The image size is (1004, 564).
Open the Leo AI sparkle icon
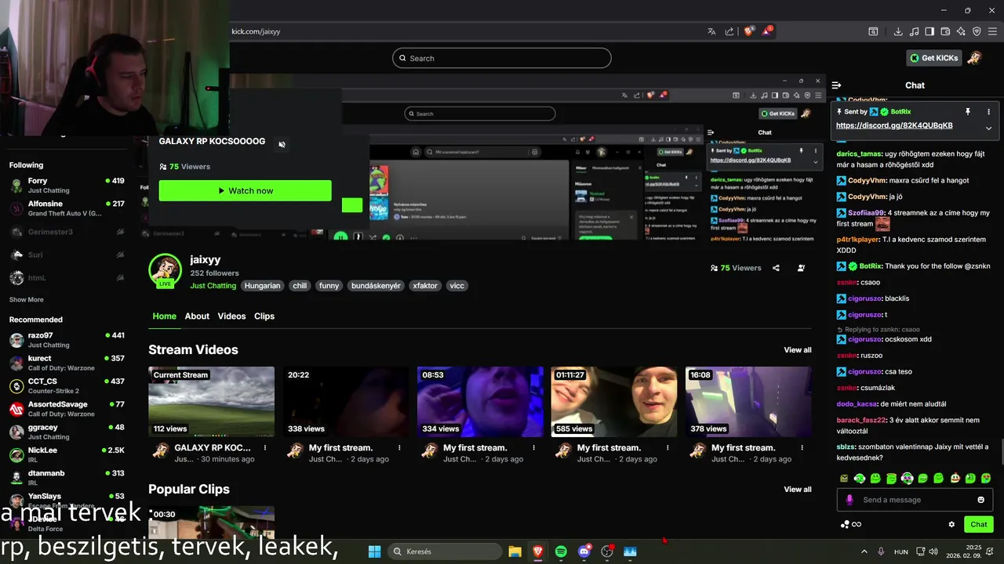[961, 31]
